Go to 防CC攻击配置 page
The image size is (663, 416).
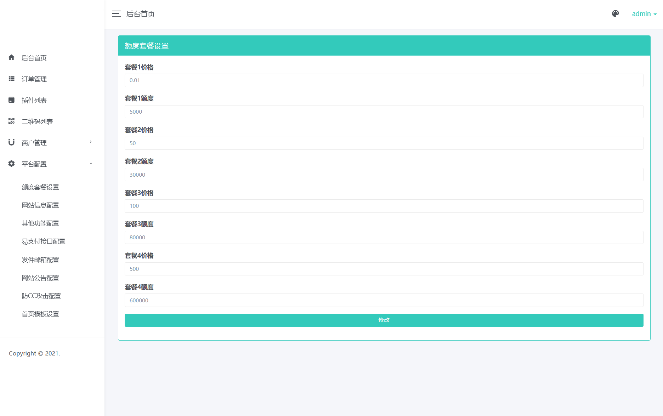pyautogui.click(x=41, y=296)
